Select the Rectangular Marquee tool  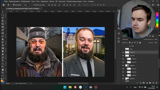(3, 15)
